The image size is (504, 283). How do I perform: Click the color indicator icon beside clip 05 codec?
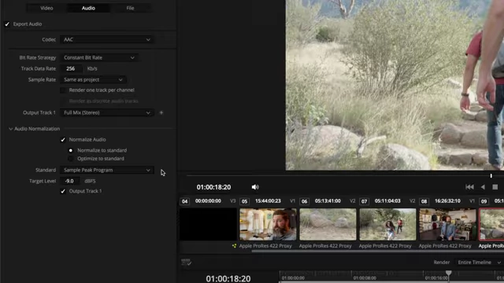[x=235, y=246]
